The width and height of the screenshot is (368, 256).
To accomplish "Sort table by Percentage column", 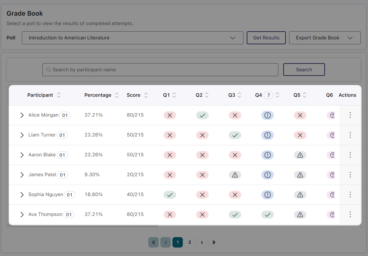I will (x=117, y=95).
